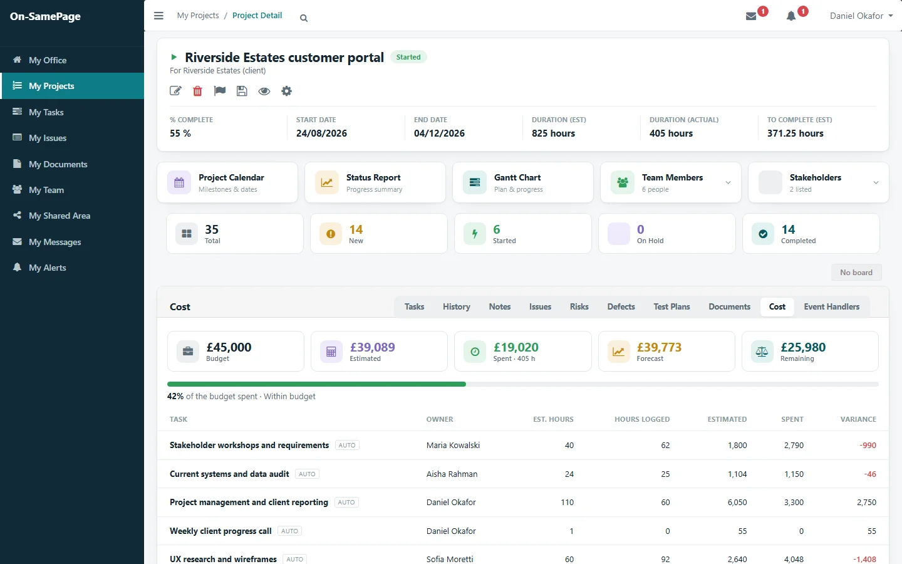Open project settings gear icon

[x=286, y=91]
